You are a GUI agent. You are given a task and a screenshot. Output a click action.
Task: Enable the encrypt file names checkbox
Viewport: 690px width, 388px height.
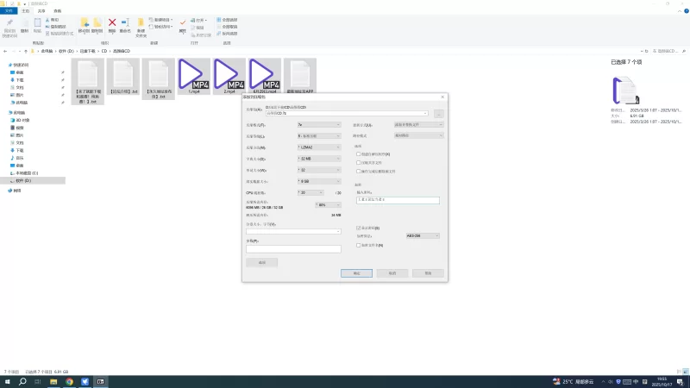[x=359, y=246]
